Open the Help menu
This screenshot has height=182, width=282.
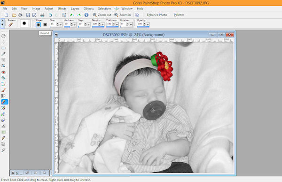pos(140,8)
